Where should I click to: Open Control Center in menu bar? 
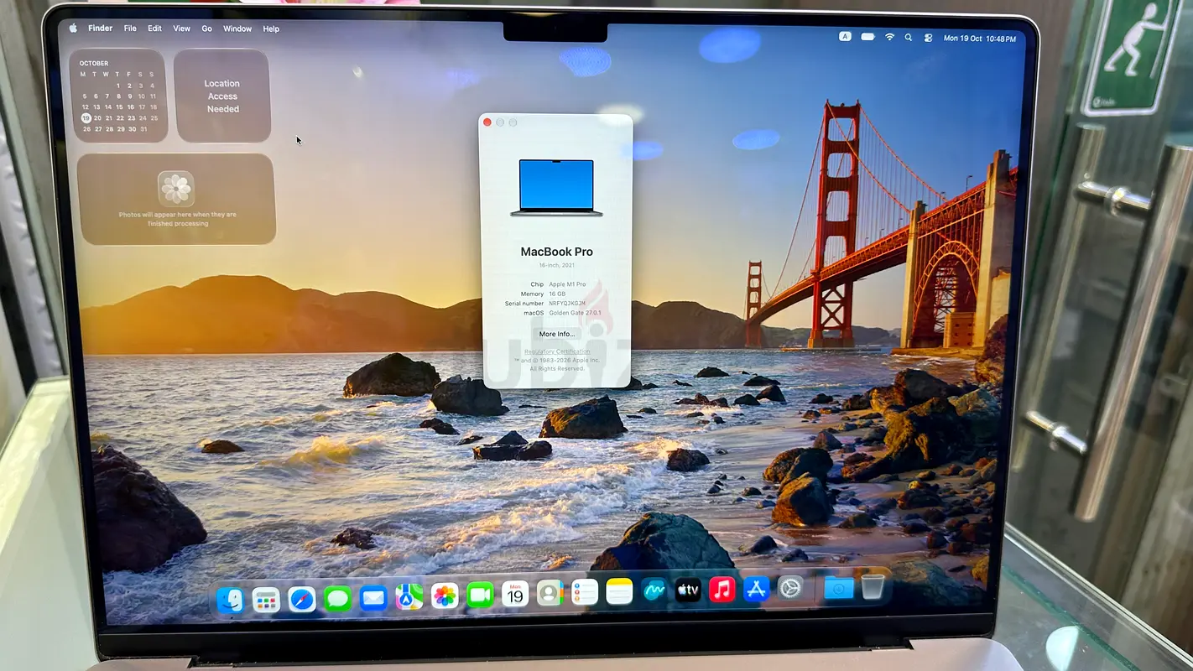(928, 38)
